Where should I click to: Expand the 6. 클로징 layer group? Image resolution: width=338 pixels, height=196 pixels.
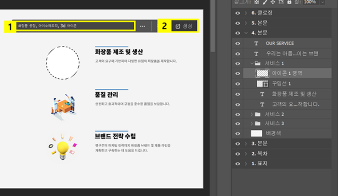click(x=246, y=13)
